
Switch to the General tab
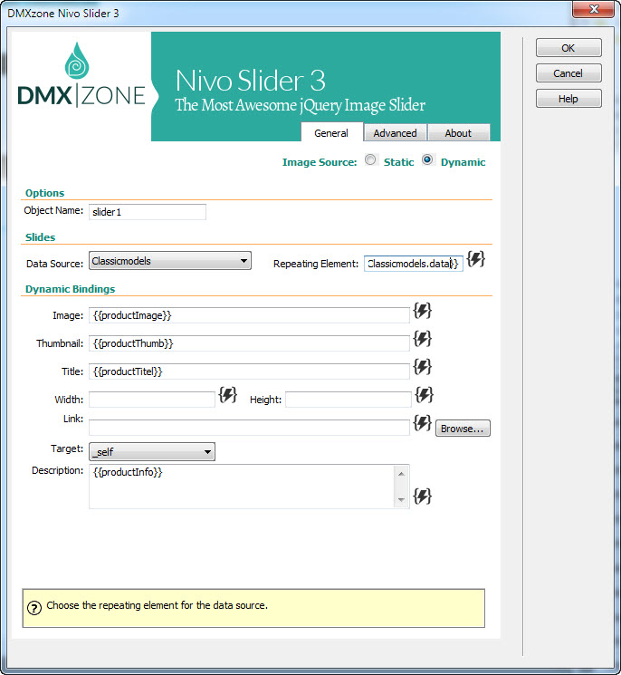(331, 133)
